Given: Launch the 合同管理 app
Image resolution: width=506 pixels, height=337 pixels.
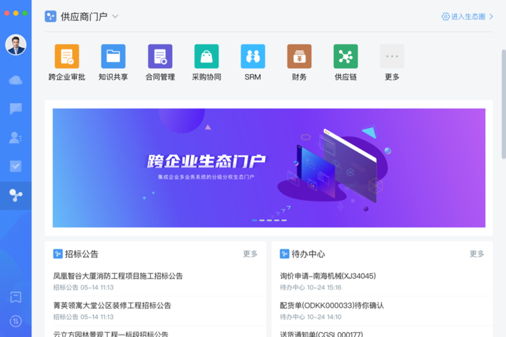Looking at the screenshot, I should pos(160,57).
